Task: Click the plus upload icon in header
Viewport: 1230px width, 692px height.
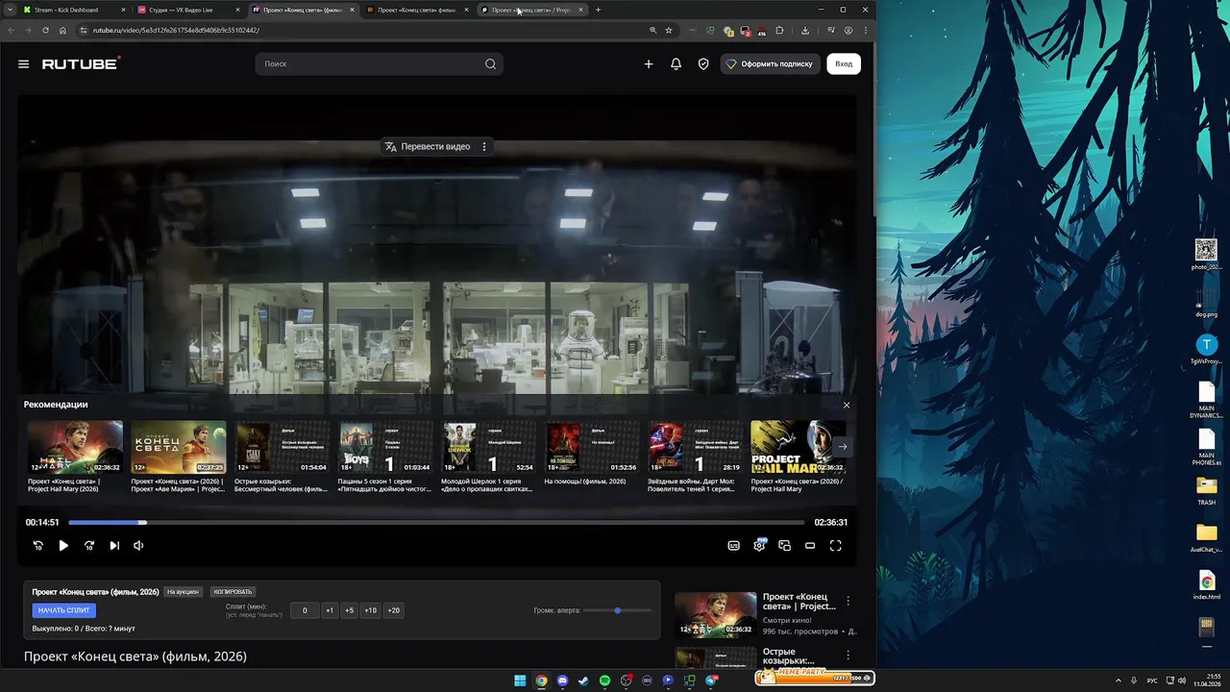Action: tap(649, 63)
